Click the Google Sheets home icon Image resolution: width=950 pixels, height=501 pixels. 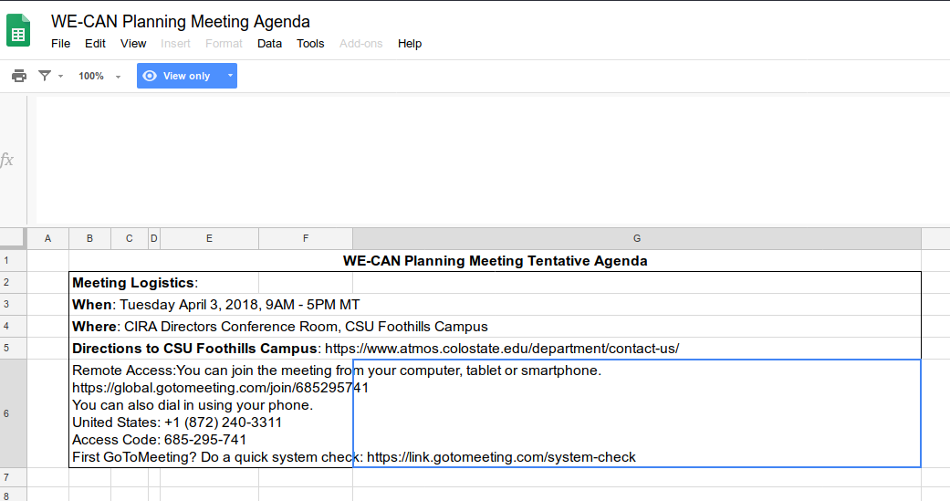18,31
